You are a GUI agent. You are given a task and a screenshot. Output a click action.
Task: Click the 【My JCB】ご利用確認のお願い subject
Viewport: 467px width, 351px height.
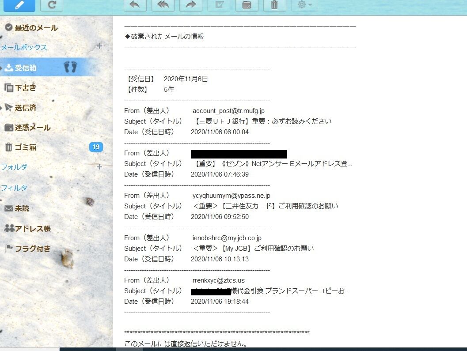[x=254, y=248]
